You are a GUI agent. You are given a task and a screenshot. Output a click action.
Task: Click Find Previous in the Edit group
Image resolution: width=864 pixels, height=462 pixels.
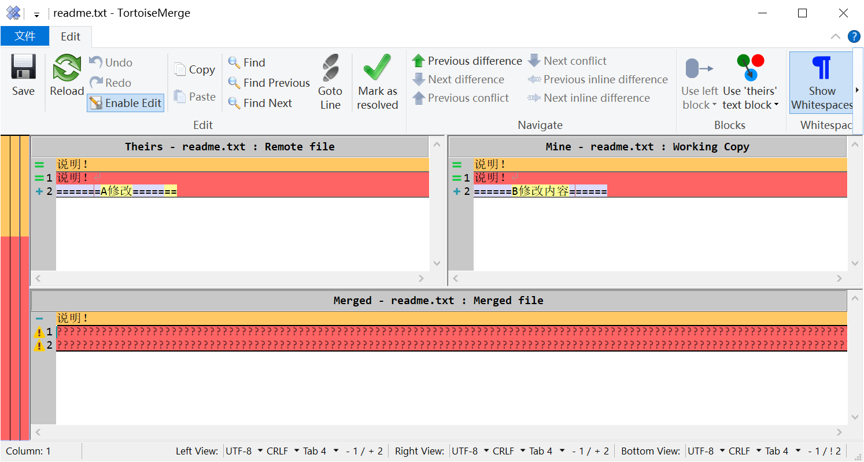269,83
